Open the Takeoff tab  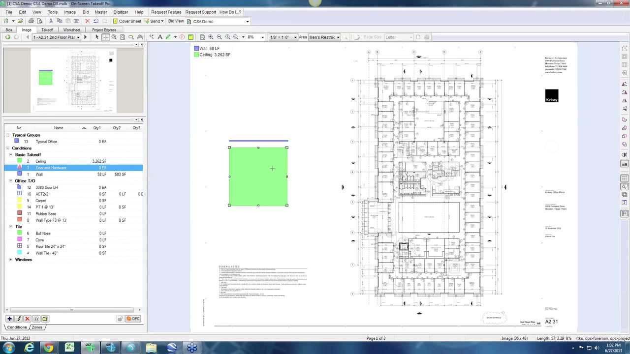(47, 30)
